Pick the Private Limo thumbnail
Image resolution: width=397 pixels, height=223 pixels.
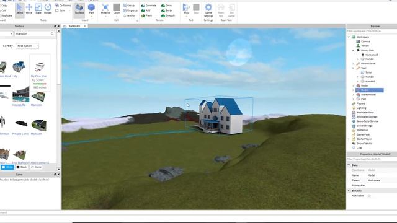[x=21, y=124]
